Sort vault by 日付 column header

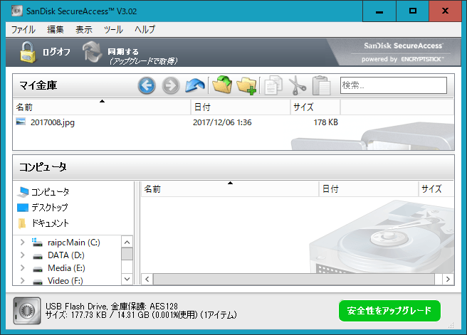tap(241, 107)
